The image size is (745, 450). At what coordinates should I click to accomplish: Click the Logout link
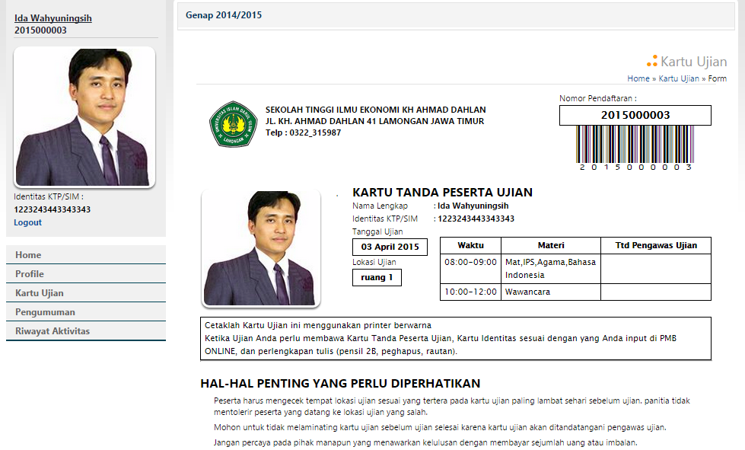[27, 222]
